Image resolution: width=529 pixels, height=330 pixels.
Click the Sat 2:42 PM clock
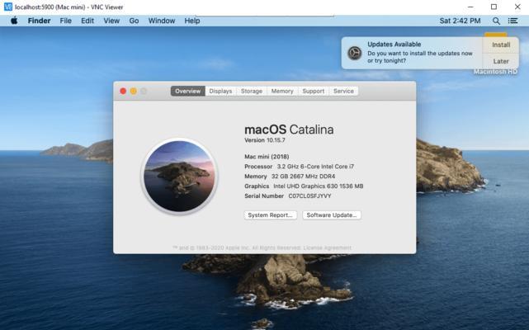point(460,21)
